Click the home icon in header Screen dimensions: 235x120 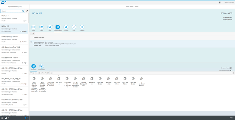click(220, 3)
